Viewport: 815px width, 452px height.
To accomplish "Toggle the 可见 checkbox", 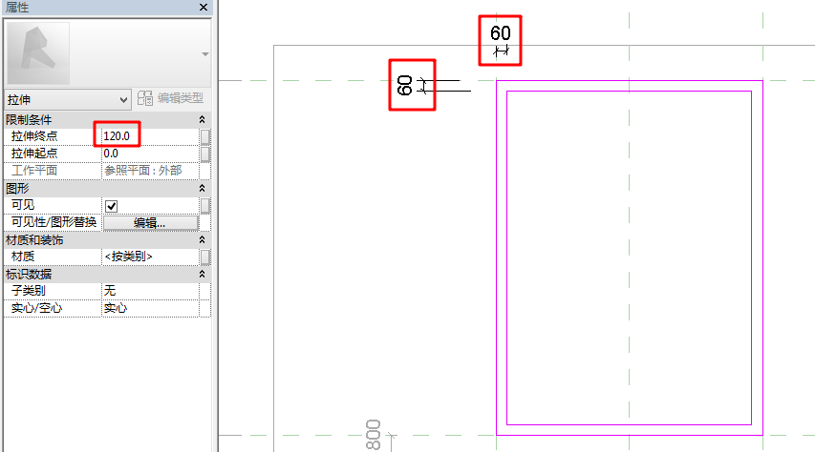I will pos(111,206).
